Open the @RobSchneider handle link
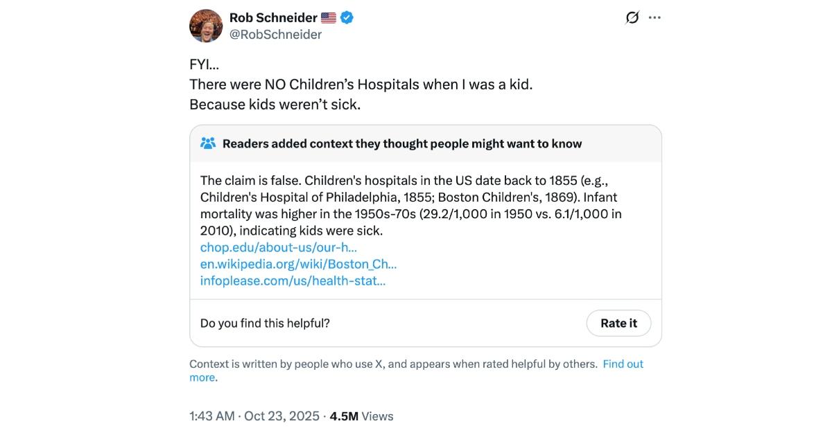 275,34
